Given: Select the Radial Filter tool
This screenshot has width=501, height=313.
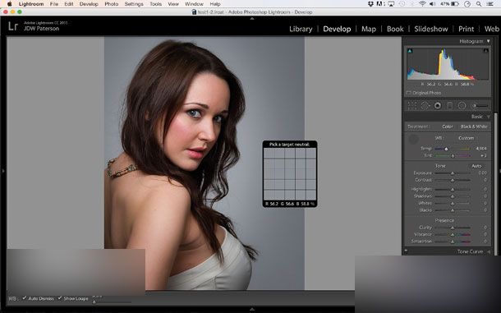Looking at the screenshot, I should point(462,105).
